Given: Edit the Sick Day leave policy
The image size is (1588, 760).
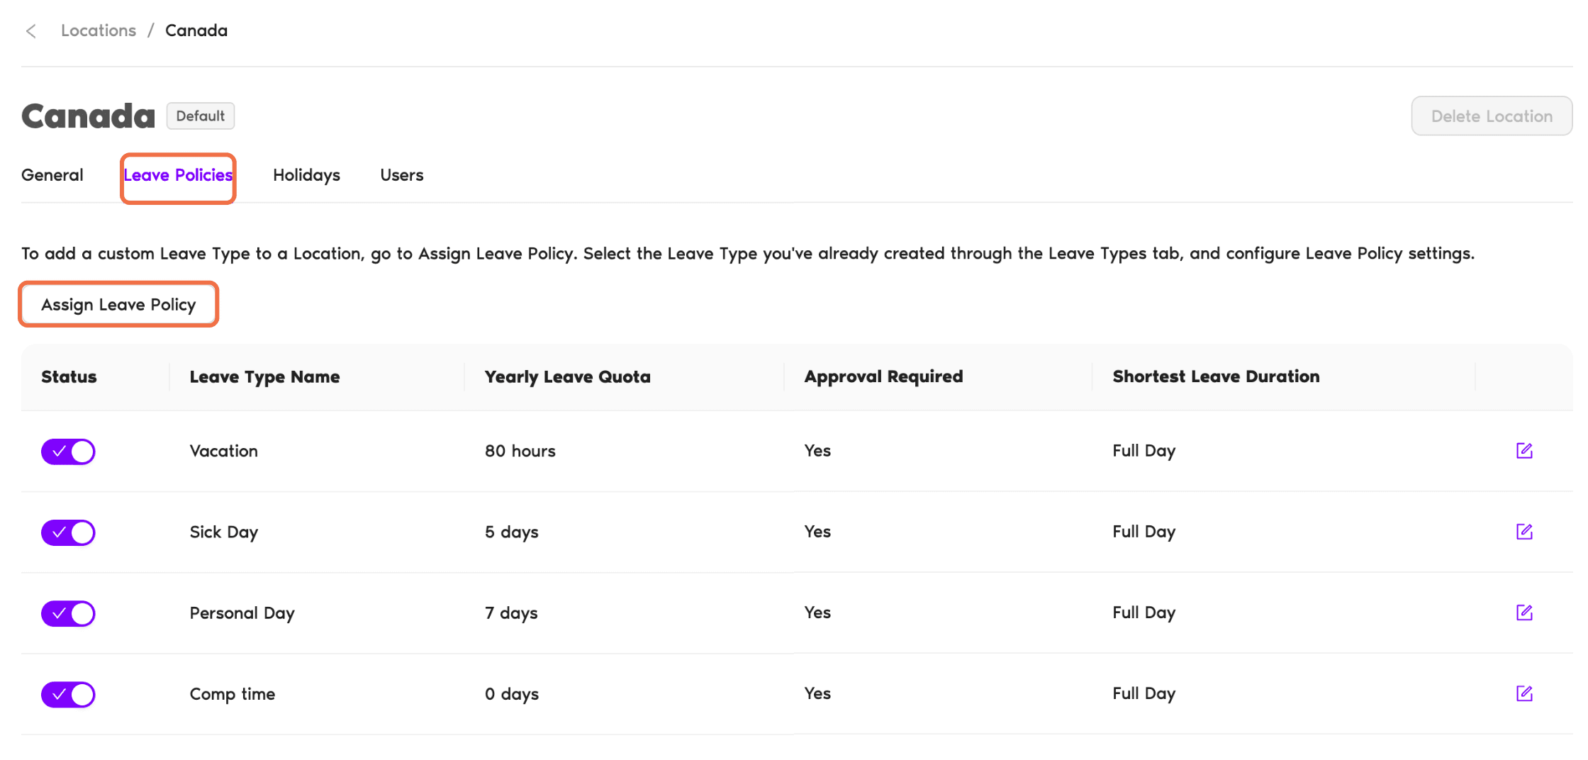Looking at the screenshot, I should click(x=1524, y=532).
